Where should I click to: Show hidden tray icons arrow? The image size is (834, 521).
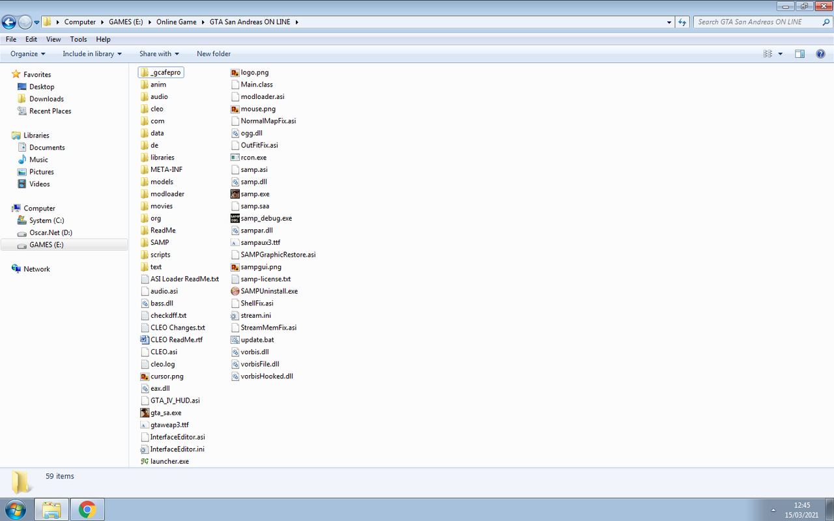click(773, 510)
